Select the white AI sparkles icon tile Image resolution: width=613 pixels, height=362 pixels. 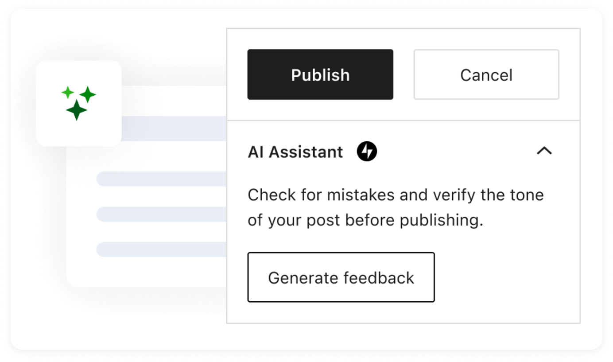click(x=79, y=103)
